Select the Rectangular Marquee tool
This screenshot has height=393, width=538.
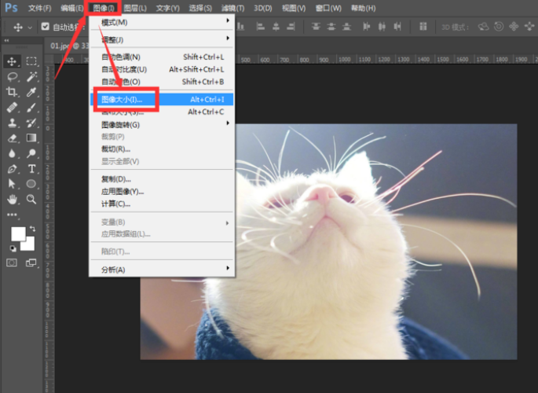[x=31, y=61]
